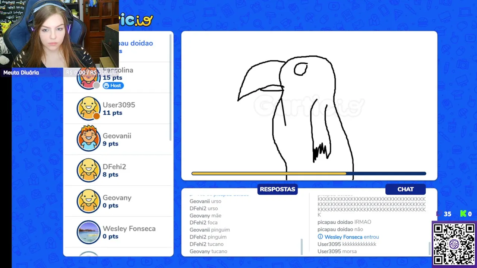
Task: Click answer 'Geovany mãe'
Action: point(205,216)
